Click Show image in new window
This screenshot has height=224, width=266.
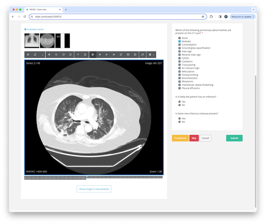(94, 189)
